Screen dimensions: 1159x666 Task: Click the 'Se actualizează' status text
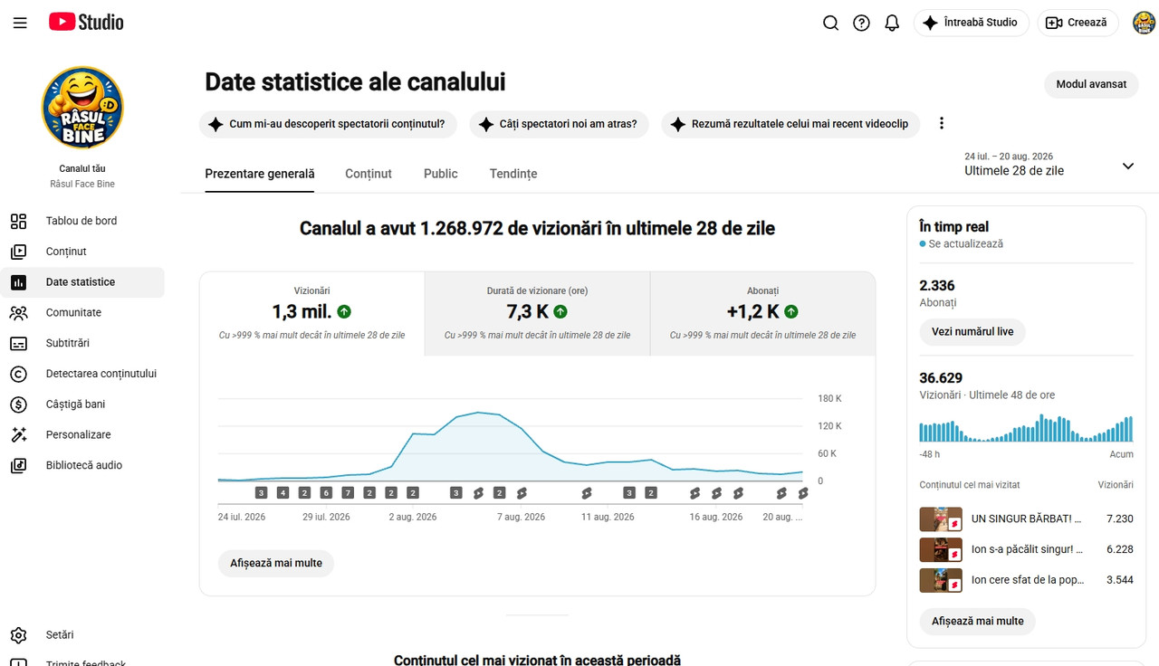click(965, 244)
